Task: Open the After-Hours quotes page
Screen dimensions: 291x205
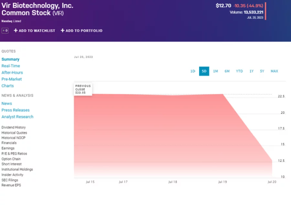Action: click(12, 72)
